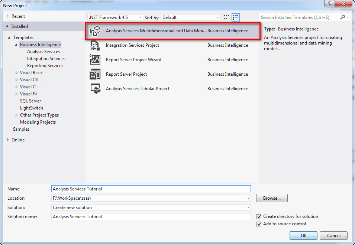Expand the Recent section
This screenshot has width=355, height=245.
8,16
